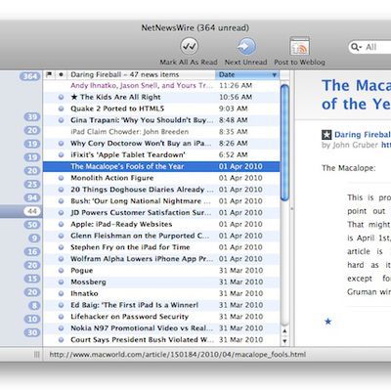Select Stephen Fry on the iPad for Time

point(130,247)
